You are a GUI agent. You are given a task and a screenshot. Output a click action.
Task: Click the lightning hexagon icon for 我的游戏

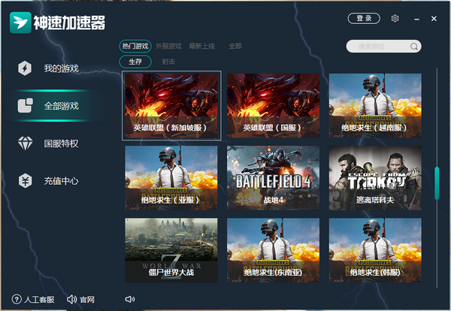point(25,68)
